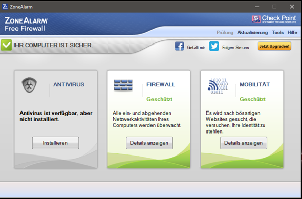Click the Firewall brick wall icon
Screen dimensions: 302x199
pyautogui.click(x=123, y=85)
